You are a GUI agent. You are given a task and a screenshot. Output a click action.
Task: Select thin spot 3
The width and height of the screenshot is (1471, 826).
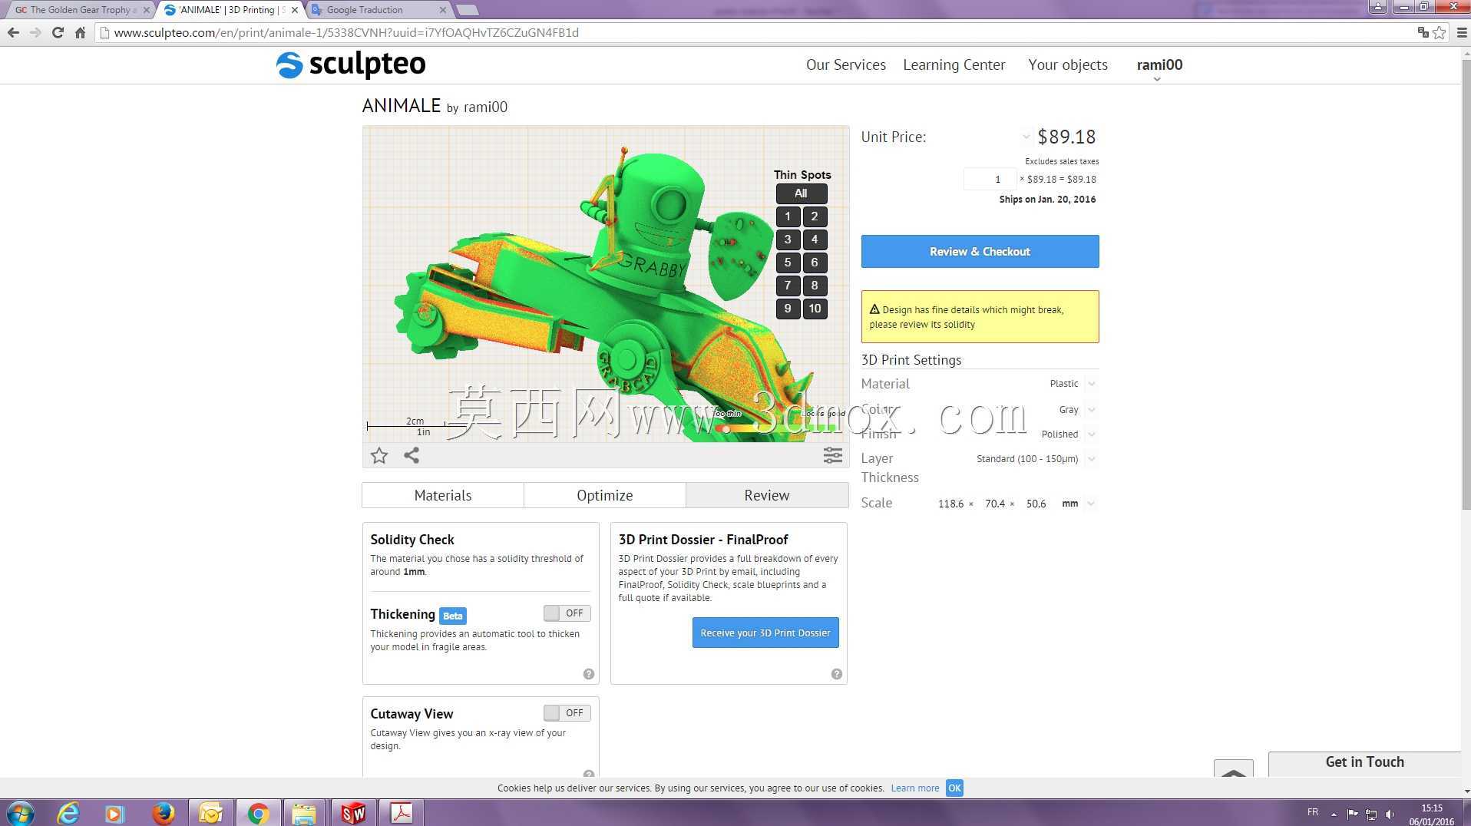click(788, 240)
